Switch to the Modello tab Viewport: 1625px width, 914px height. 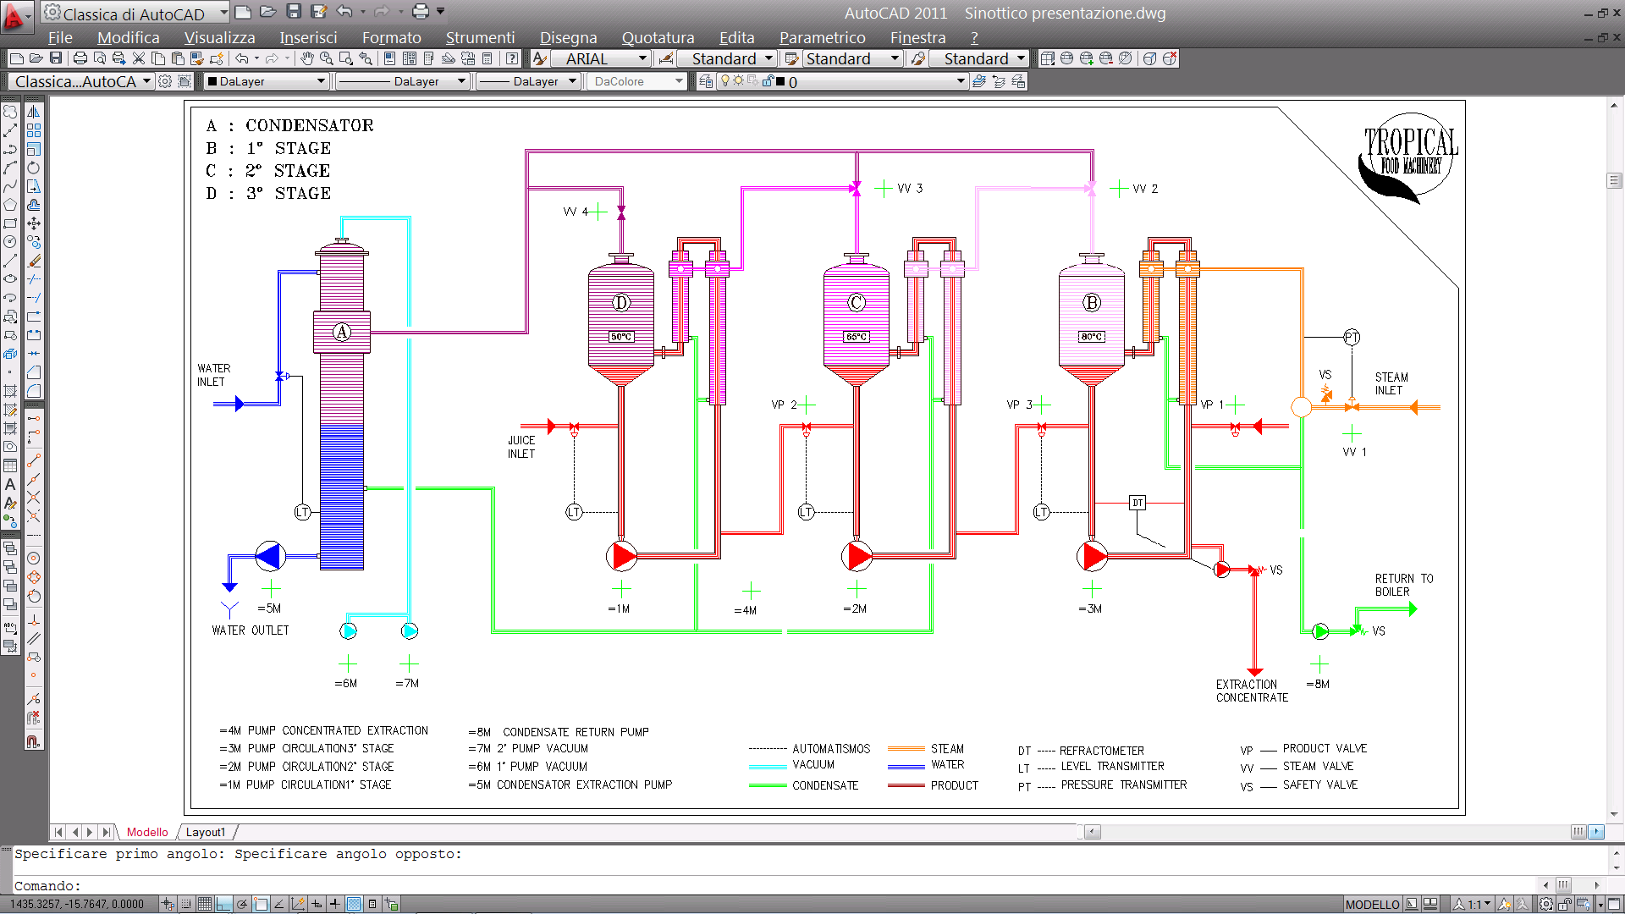click(x=147, y=832)
